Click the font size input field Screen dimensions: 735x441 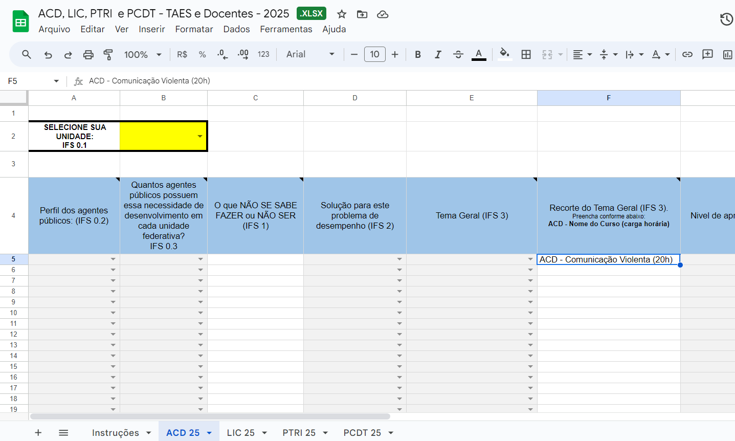[x=374, y=54]
